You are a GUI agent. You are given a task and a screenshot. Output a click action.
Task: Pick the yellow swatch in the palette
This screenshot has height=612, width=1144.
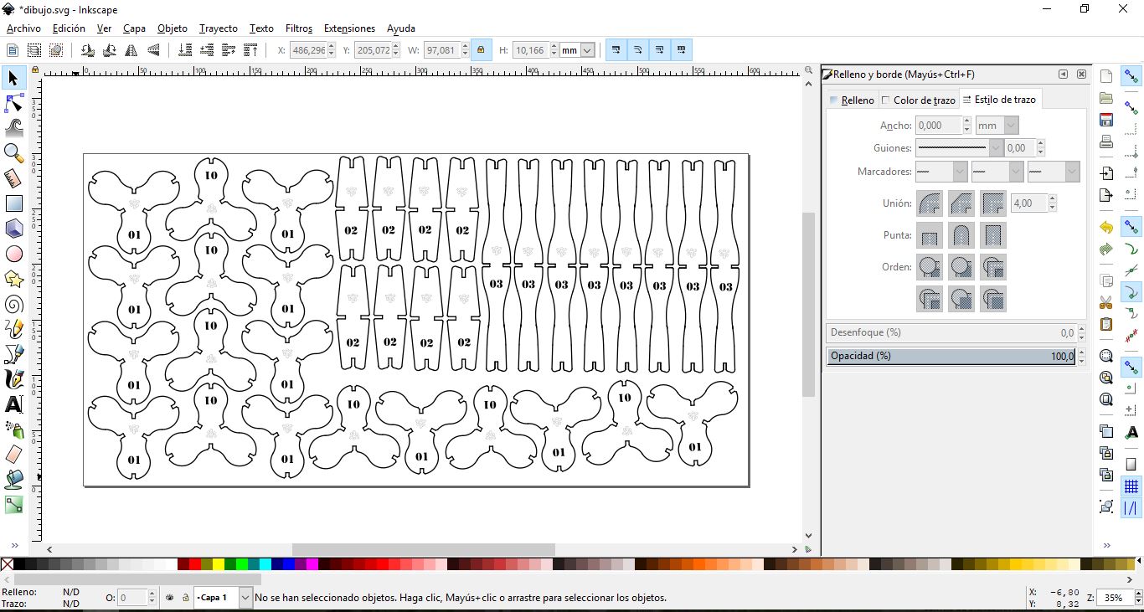click(219, 564)
